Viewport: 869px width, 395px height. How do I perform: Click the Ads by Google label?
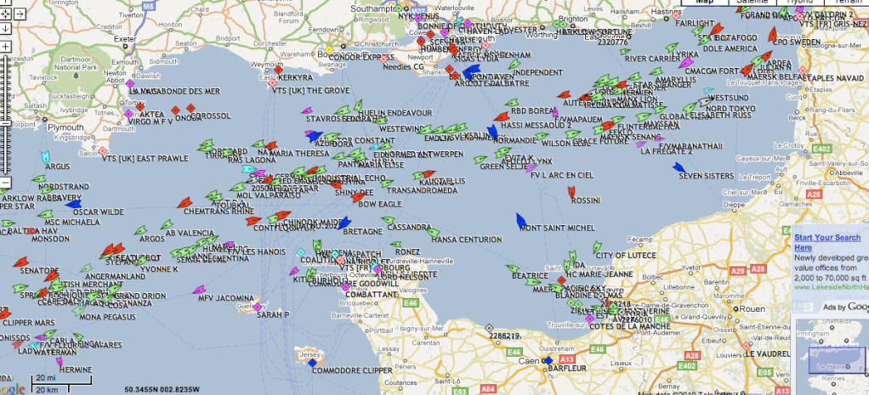[846, 307]
